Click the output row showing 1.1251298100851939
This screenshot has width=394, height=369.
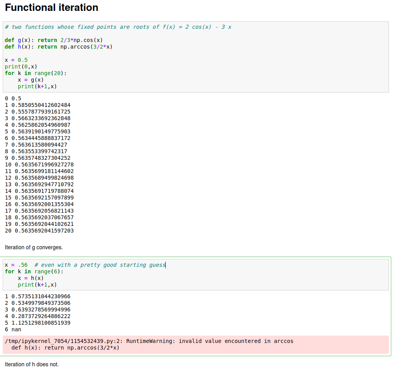click(37, 323)
